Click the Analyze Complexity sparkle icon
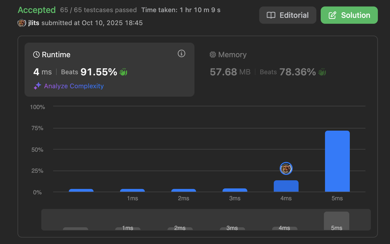The width and height of the screenshot is (390, 244). pos(37,86)
